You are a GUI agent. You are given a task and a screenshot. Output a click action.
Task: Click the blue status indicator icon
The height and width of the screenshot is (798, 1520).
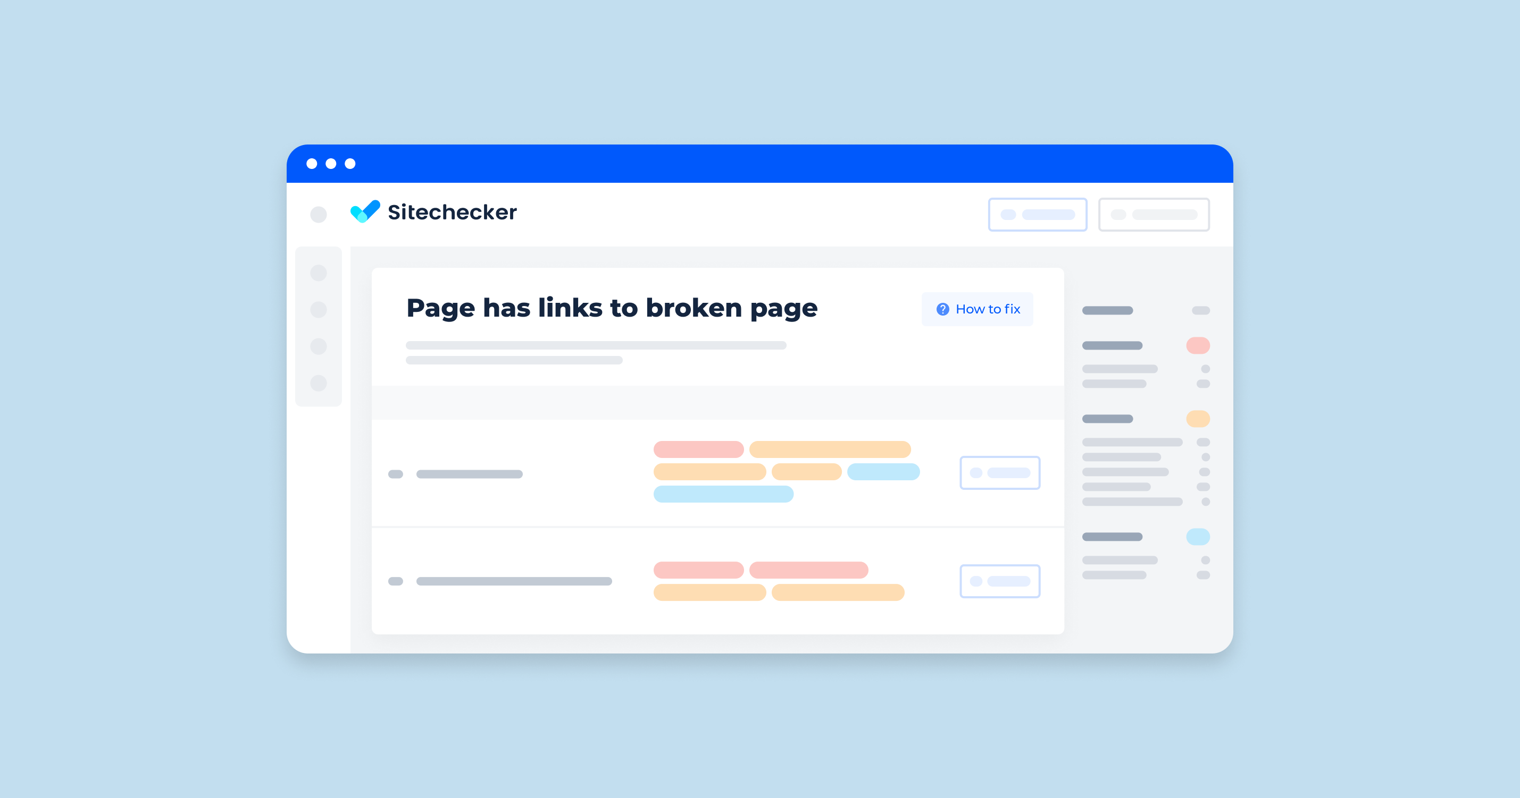point(1197,536)
